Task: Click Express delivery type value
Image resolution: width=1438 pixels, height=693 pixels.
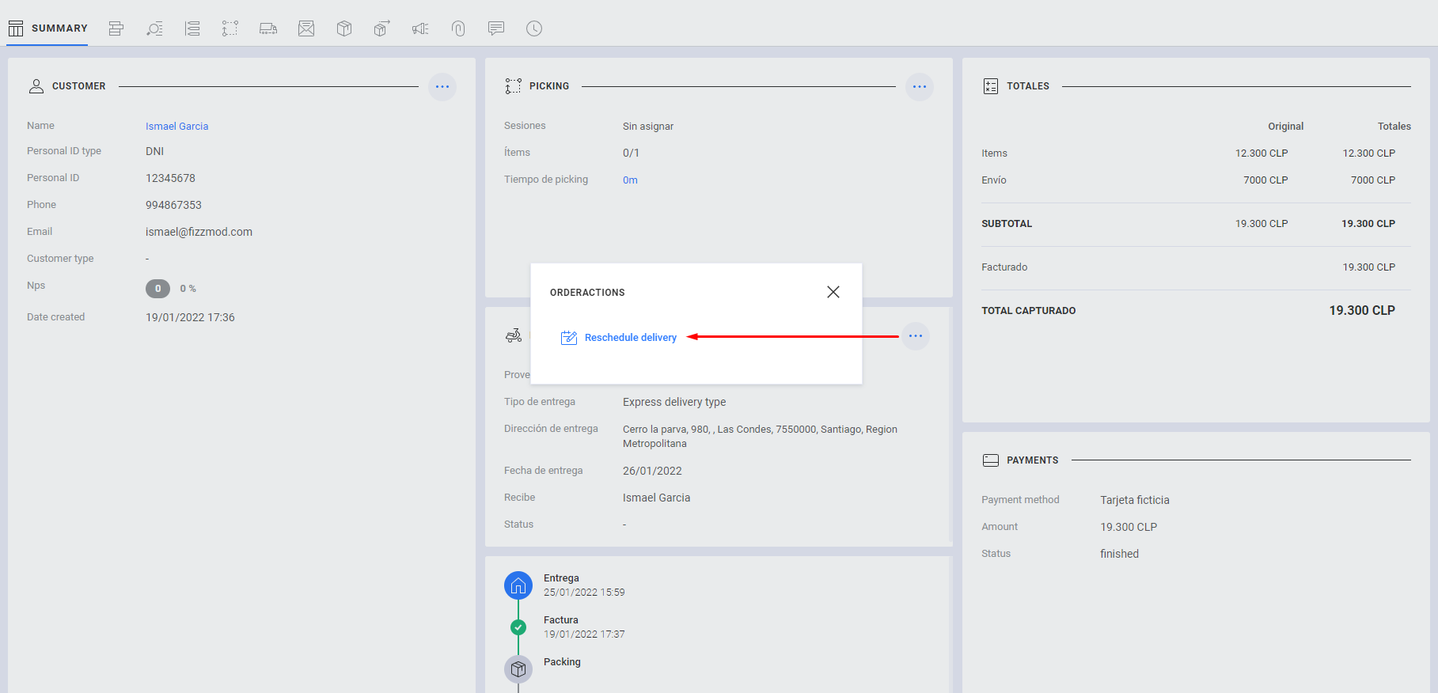Action: click(674, 402)
